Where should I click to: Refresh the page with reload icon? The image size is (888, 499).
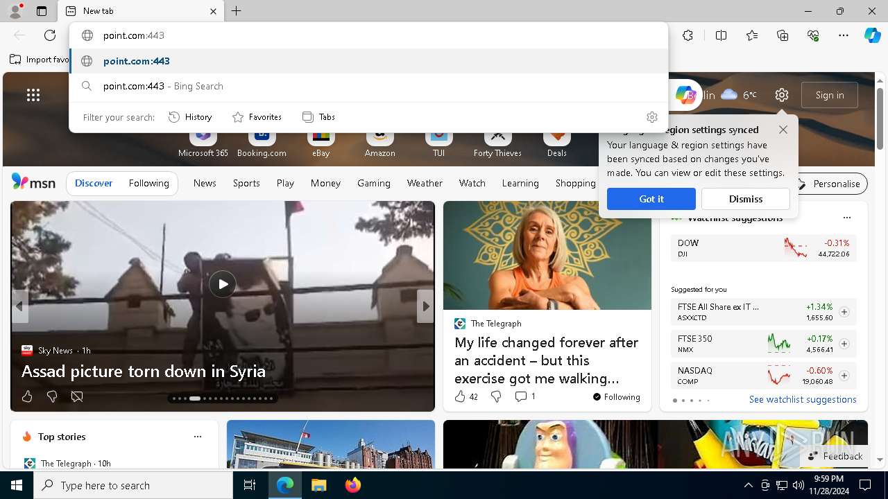(50, 35)
